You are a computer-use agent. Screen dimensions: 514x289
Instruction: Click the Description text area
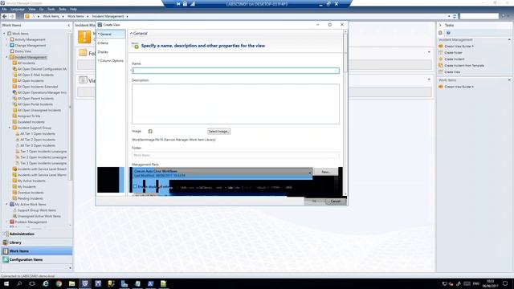click(235, 104)
